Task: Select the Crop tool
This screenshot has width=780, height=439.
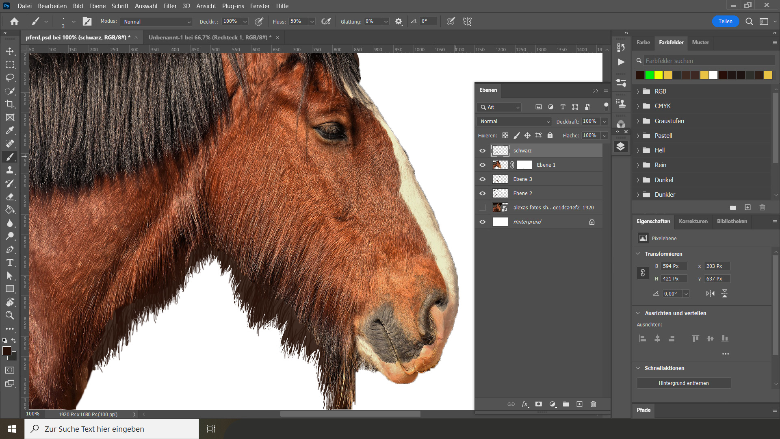Action: [x=10, y=104]
